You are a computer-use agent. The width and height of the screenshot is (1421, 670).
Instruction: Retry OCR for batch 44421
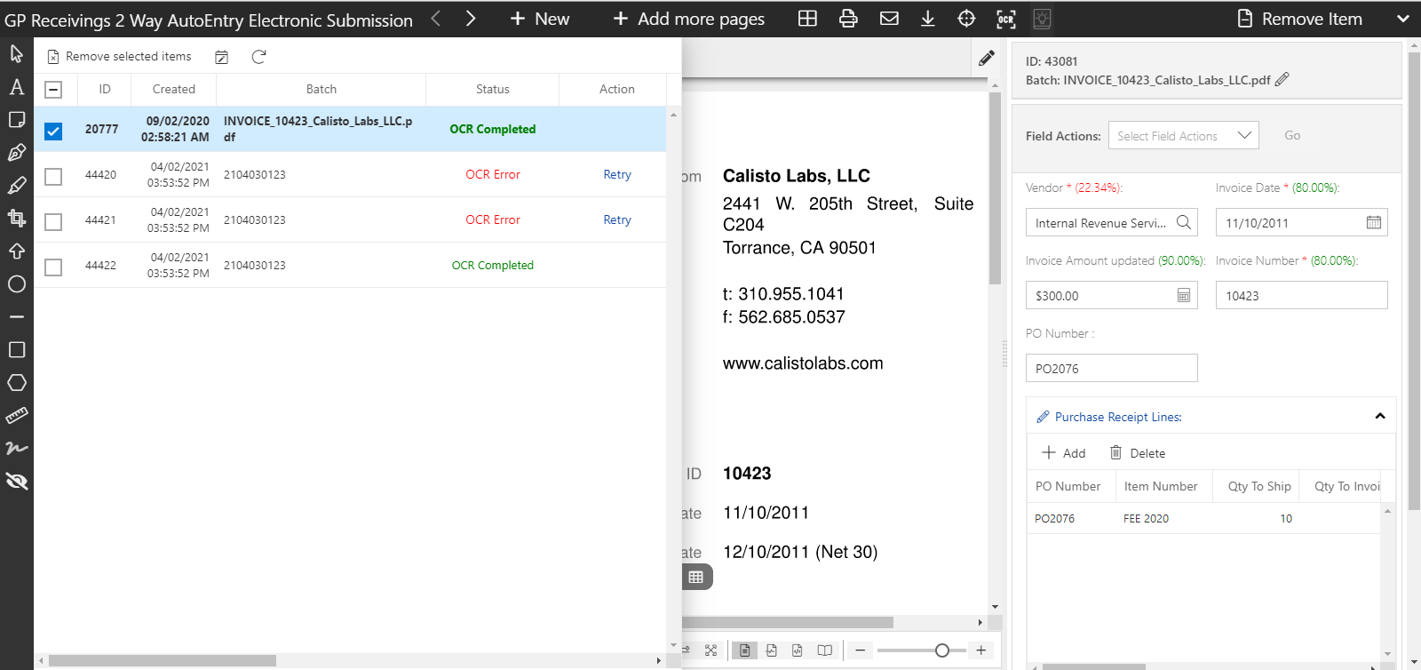(x=617, y=219)
